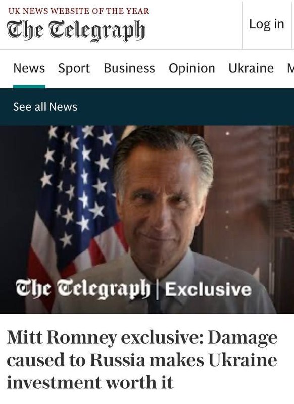Tap the cut-off header item beside Log in
The width and height of the screenshot is (294, 404).
coord(292,24)
